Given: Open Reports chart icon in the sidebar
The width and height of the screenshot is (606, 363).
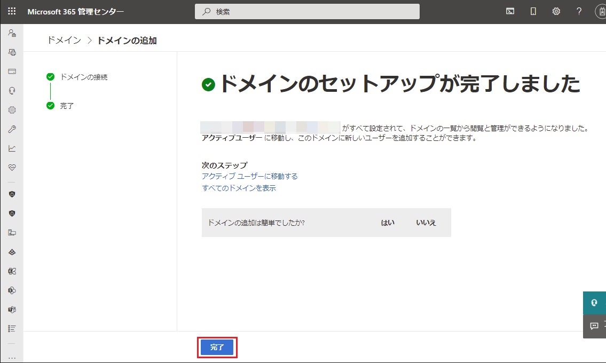Looking at the screenshot, I should click(12, 148).
